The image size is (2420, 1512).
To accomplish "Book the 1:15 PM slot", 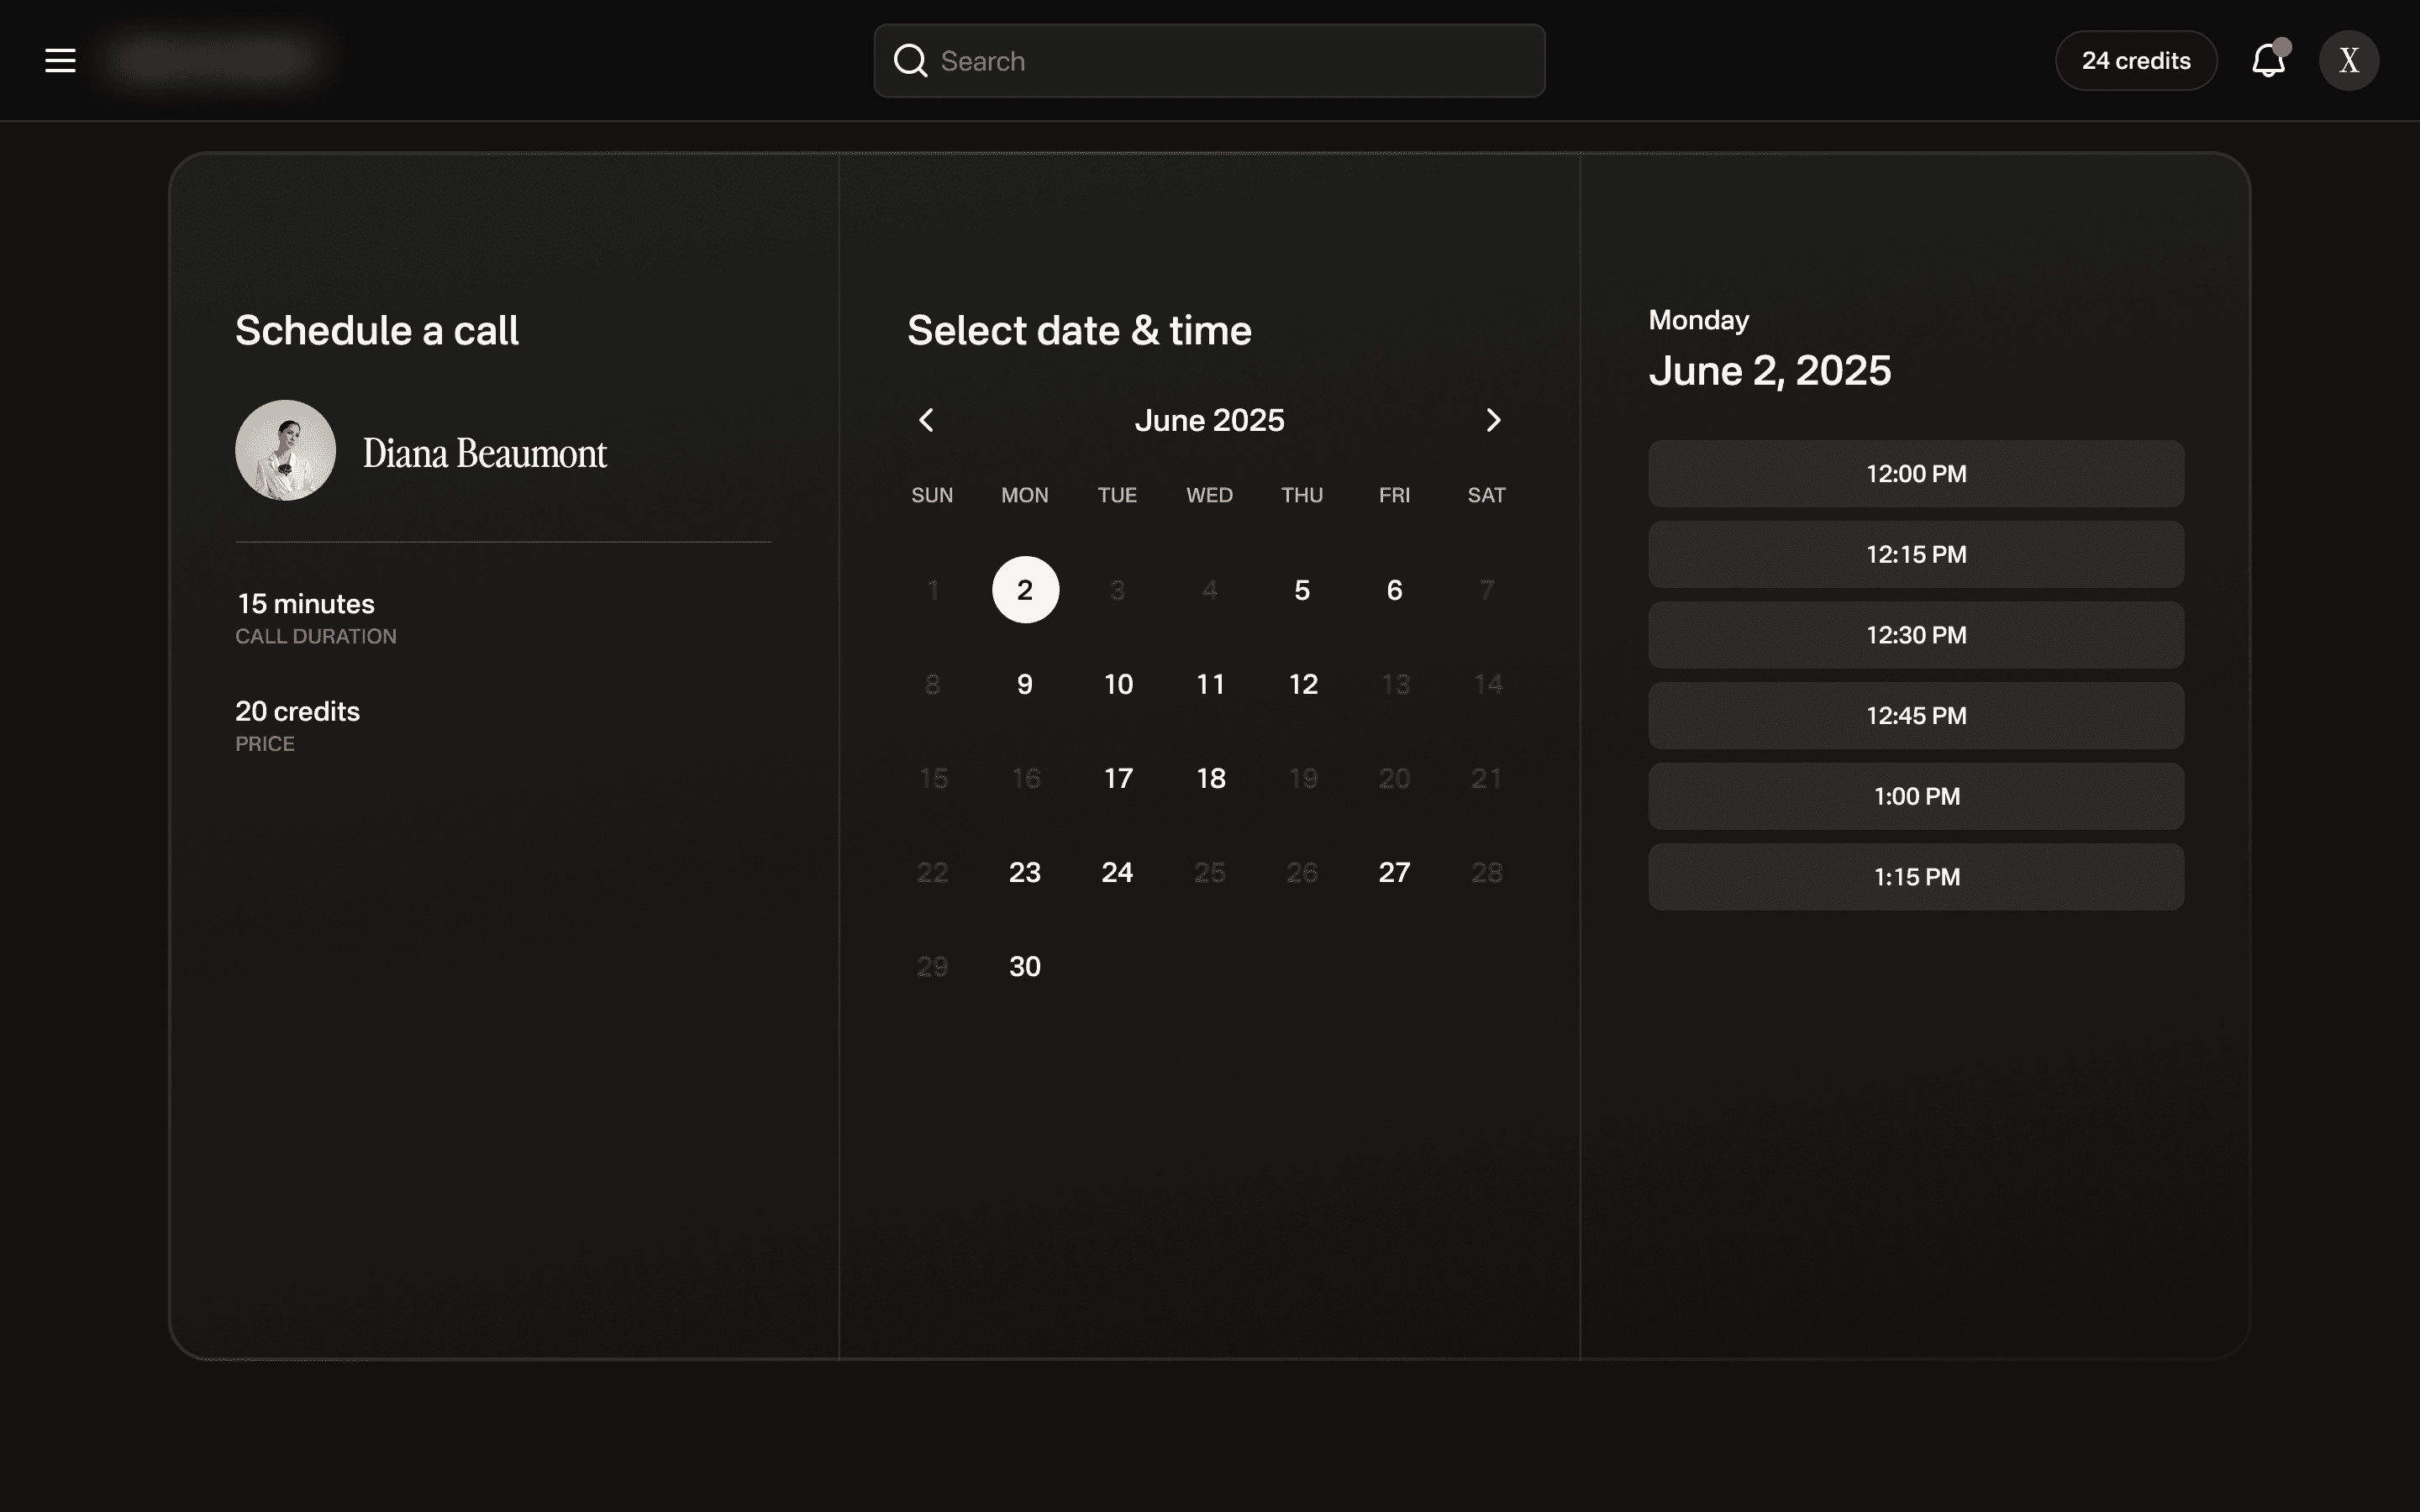I will 1915,877.
